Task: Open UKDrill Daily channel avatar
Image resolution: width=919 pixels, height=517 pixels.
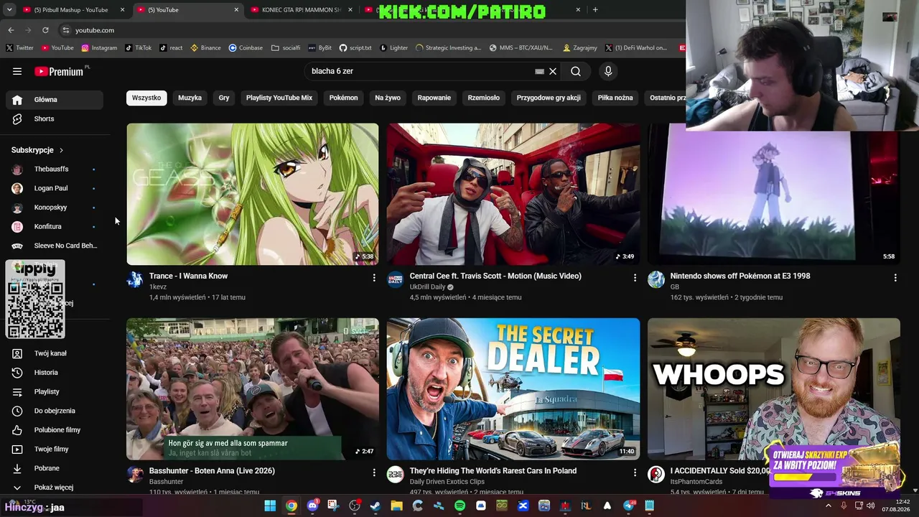Action: click(x=396, y=279)
